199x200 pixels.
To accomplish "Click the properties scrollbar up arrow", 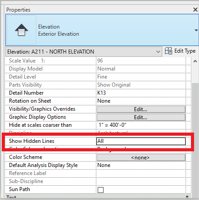I will click(195, 61).
